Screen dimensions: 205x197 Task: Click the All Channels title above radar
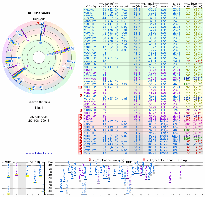(x=39, y=13)
